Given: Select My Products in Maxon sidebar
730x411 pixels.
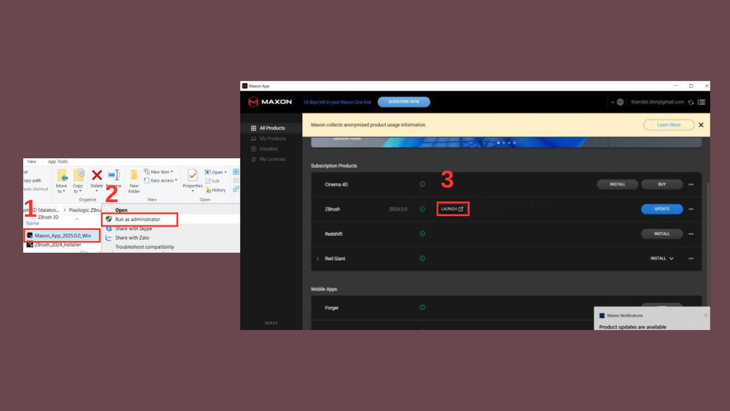Looking at the screenshot, I should [x=268, y=138].
